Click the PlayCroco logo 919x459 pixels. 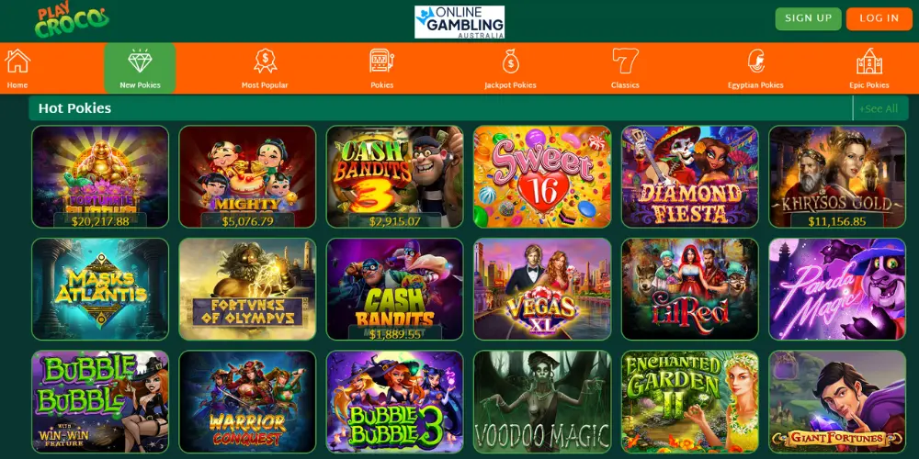pos(71,20)
